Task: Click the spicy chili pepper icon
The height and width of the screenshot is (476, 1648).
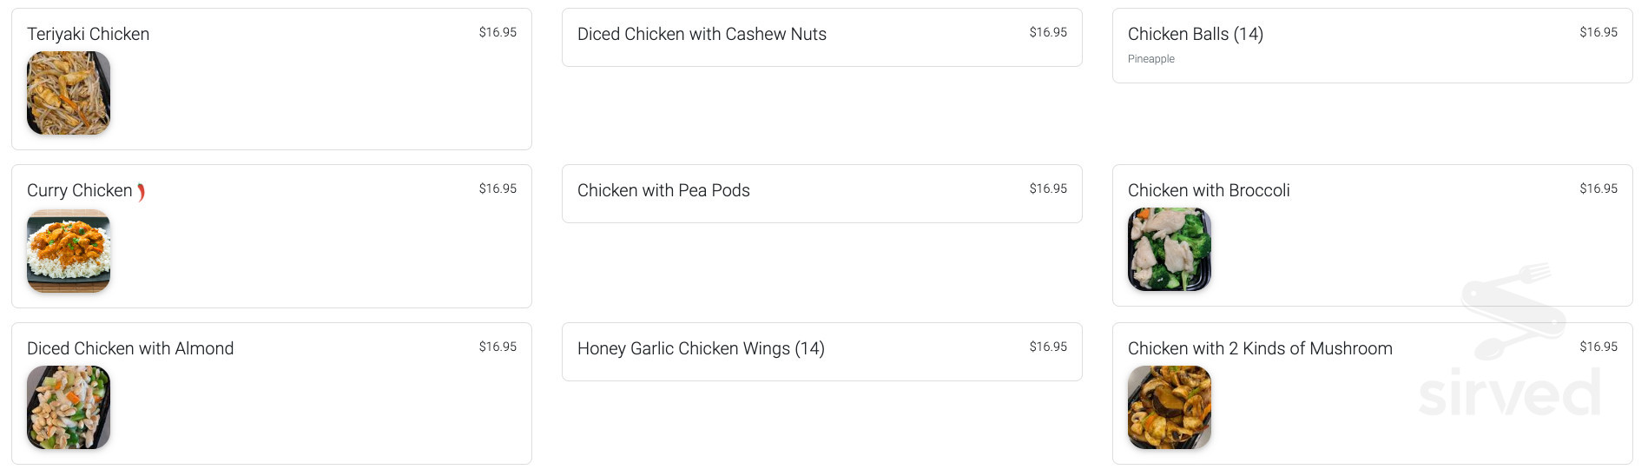Action: coord(141,192)
